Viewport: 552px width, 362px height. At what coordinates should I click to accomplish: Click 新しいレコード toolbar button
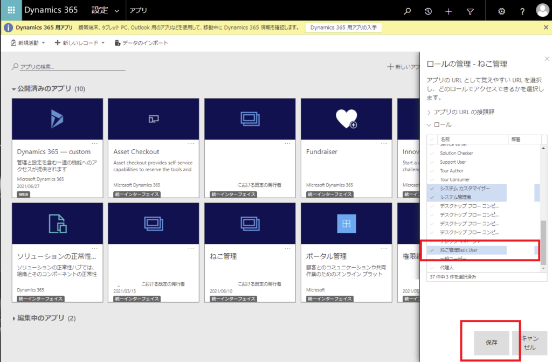[x=77, y=43]
